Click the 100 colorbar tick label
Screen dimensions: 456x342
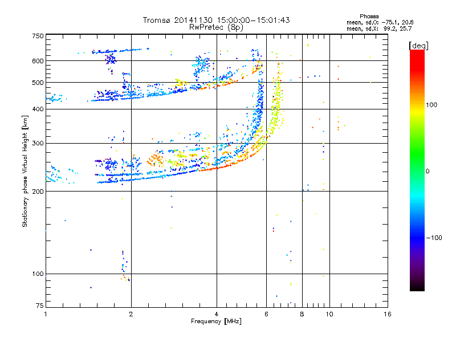(x=433, y=105)
